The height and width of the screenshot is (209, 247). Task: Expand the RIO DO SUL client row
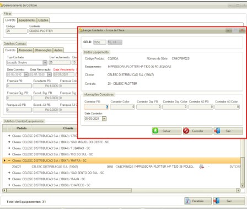click(9, 154)
